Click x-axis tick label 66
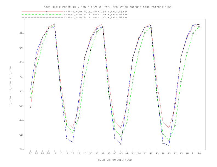Screen dimensions: 217x167 point(163,153)
